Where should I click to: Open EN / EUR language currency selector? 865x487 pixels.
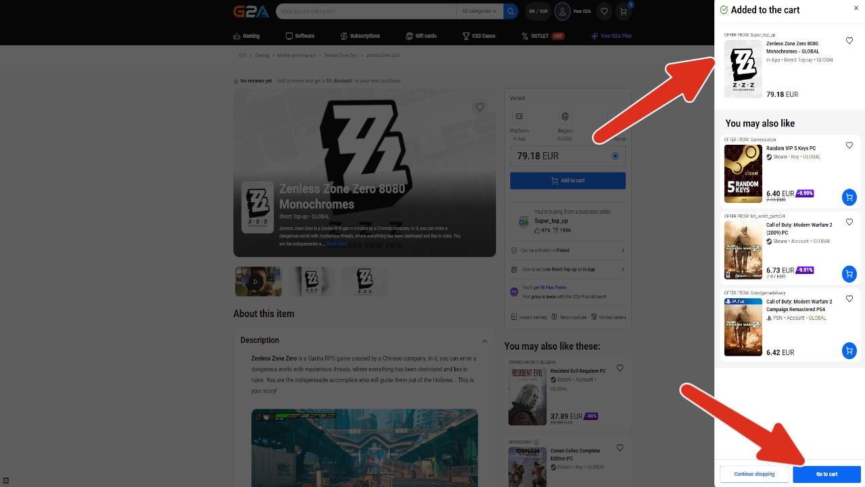[x=539, y=11]
